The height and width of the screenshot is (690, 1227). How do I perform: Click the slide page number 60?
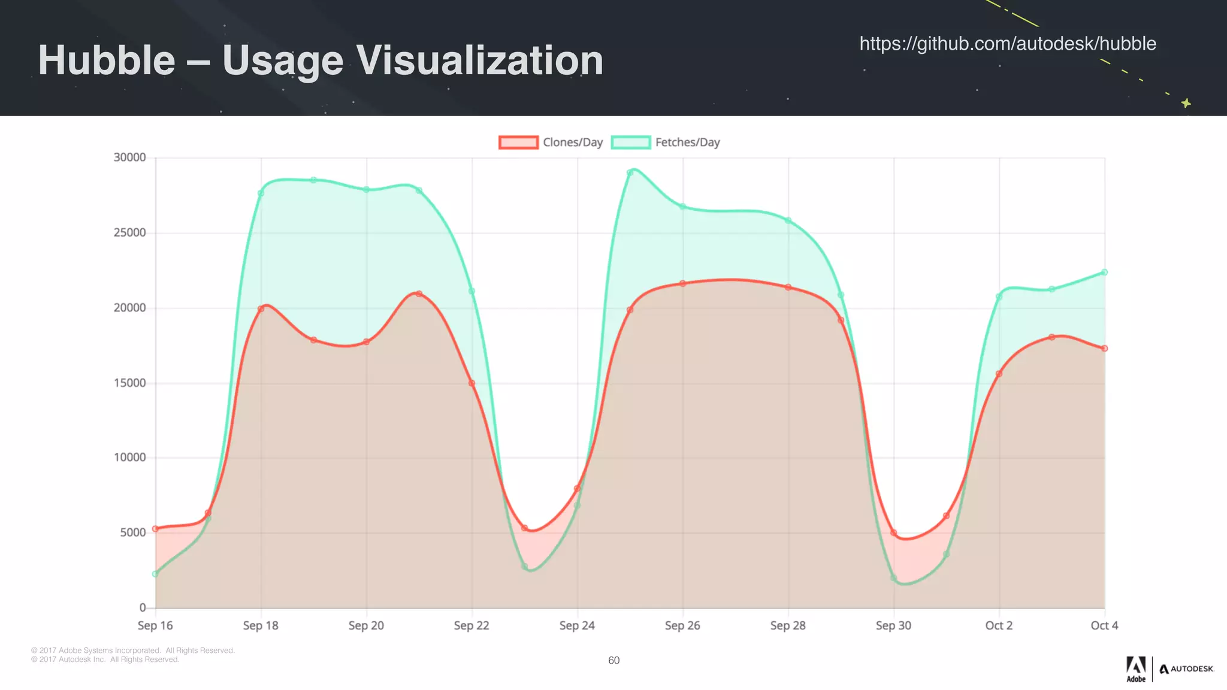tap(613, 660)
